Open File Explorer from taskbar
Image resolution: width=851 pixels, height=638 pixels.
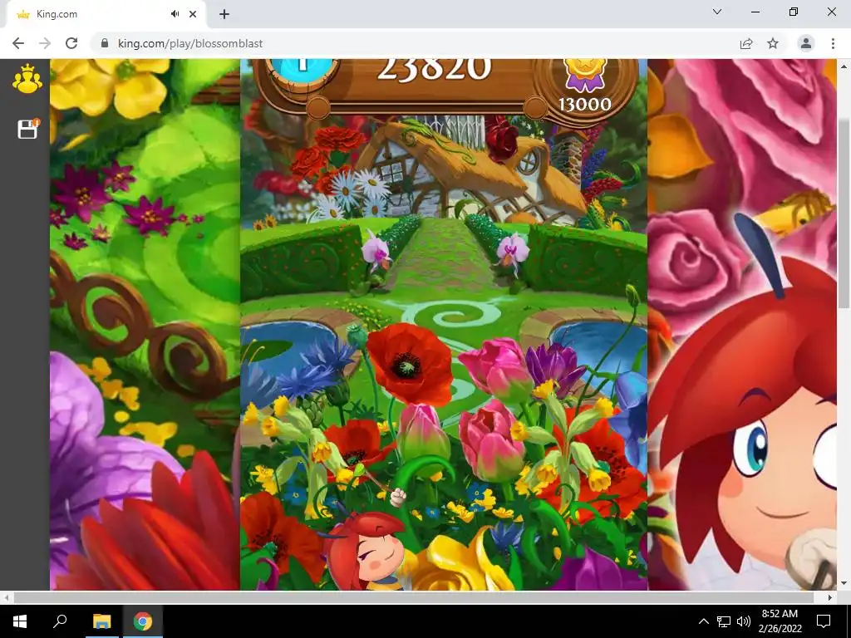[101, 621]
